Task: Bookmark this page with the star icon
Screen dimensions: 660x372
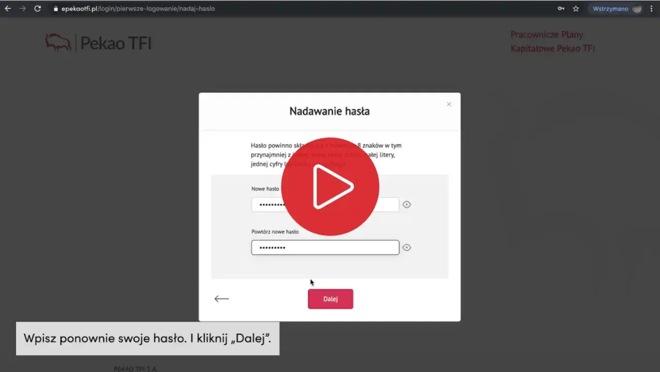Action: click(x=576, y=9)
